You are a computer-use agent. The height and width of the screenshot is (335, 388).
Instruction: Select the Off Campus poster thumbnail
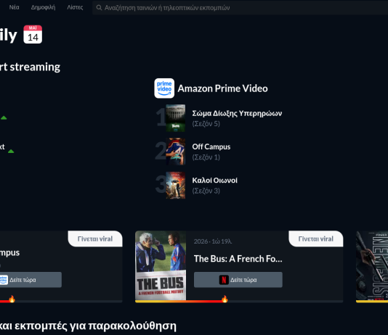click(175, 152)
